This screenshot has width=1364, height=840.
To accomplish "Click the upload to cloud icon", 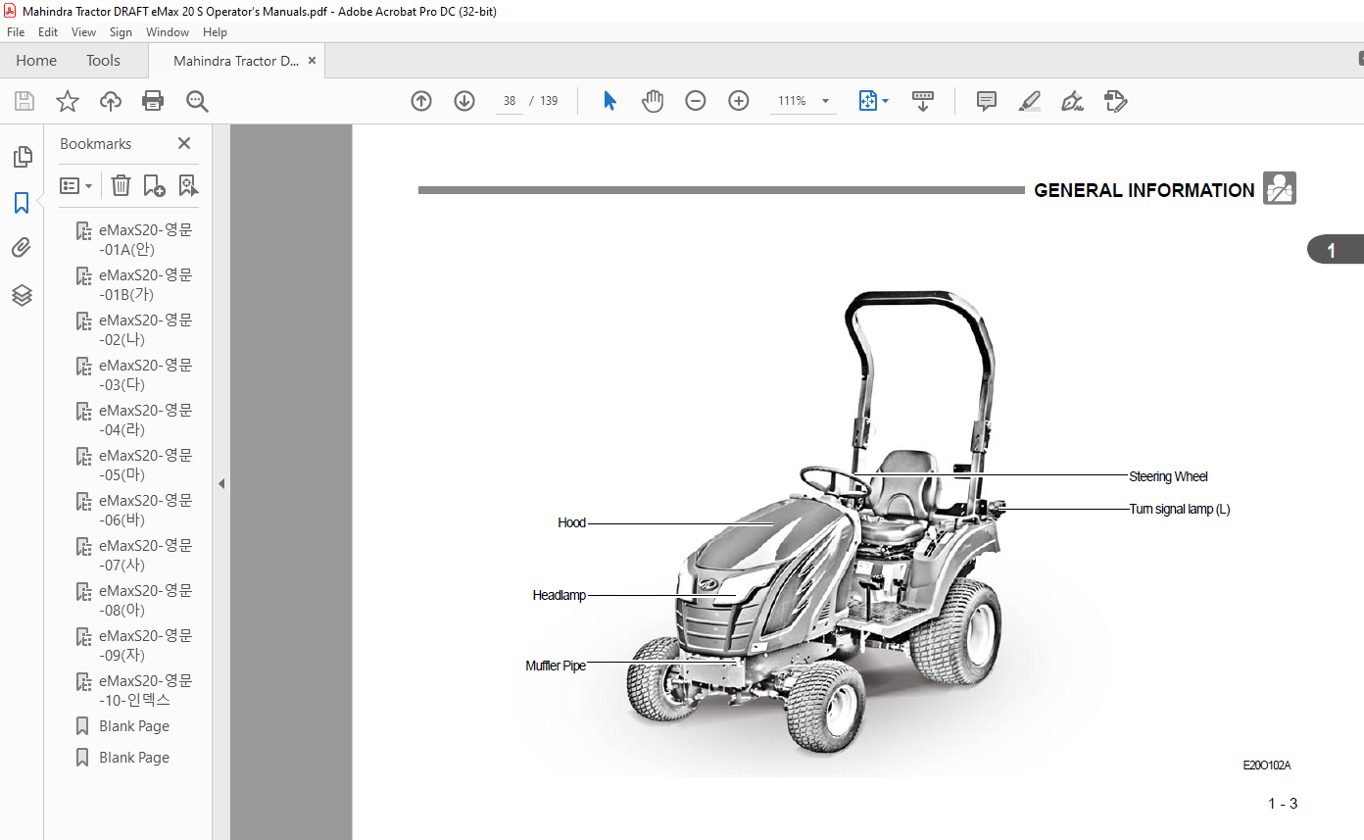I will pyautogui.click(x=111, y=101).
